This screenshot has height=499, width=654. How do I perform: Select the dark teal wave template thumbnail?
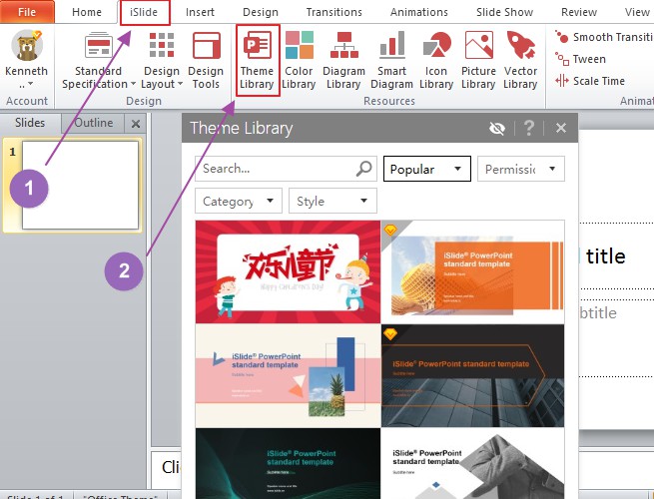pos(288,463)
